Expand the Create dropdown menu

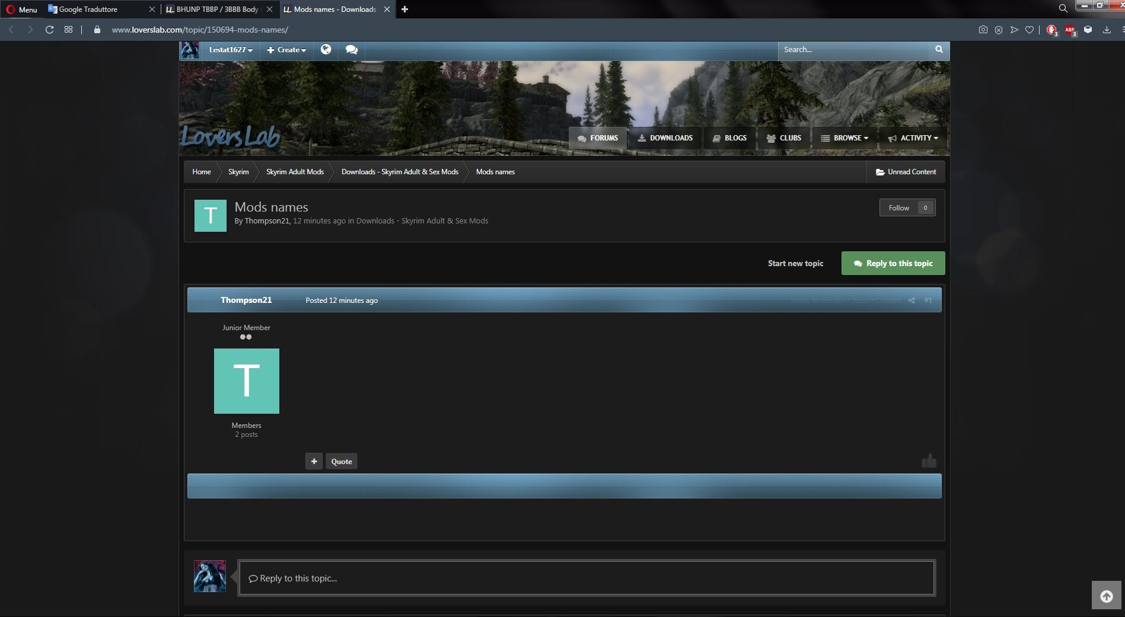tap(286, 50)
